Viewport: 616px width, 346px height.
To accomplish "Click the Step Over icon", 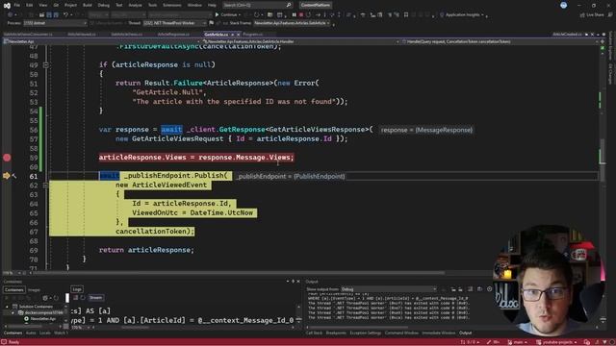I will (332, 15).
